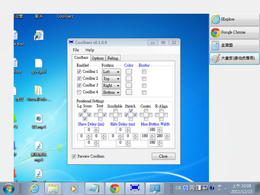Switch to Chrome on the taskbar

(x=114, y=188)
